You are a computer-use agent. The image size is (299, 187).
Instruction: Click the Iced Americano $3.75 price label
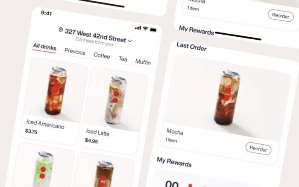pyautogui.click(x=31, y=131)
